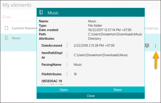The width and height of the screenshot is (161, 103).
Task: Click the folder icon in dialog header
Action: click(41, 13)
